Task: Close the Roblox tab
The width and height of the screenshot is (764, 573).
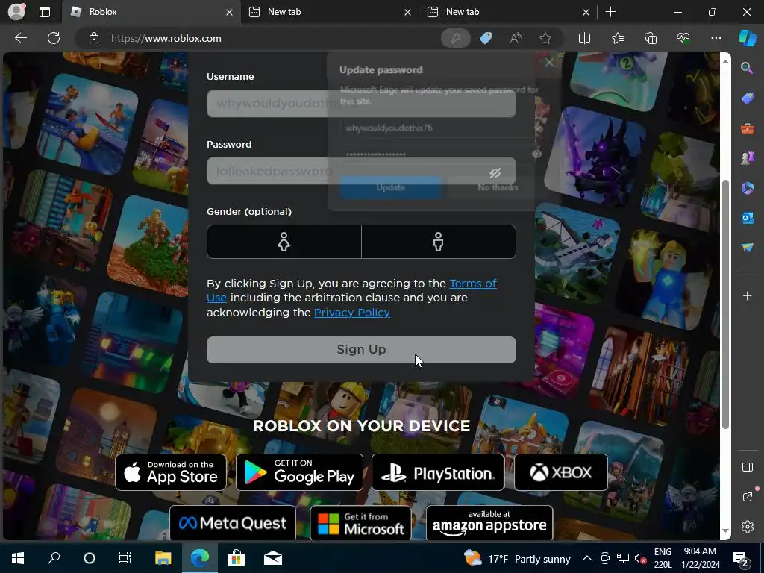Action: click(229, 12)
